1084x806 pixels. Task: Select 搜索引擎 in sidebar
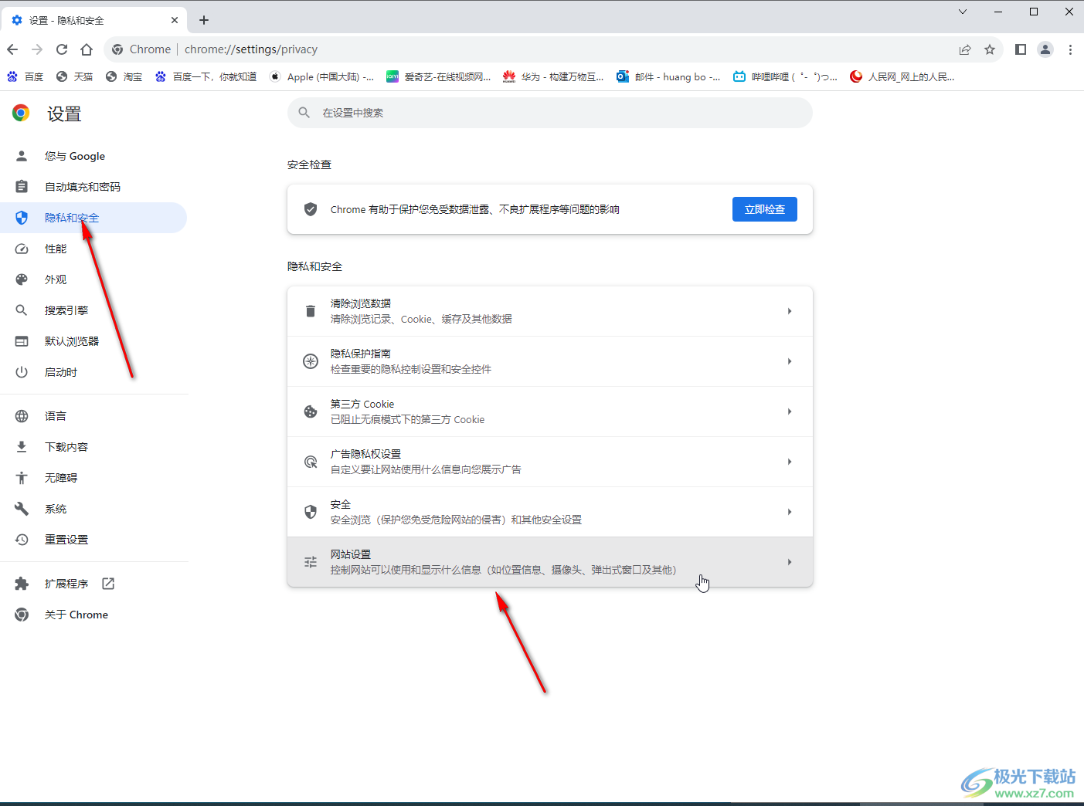click(x=93, y=310)
